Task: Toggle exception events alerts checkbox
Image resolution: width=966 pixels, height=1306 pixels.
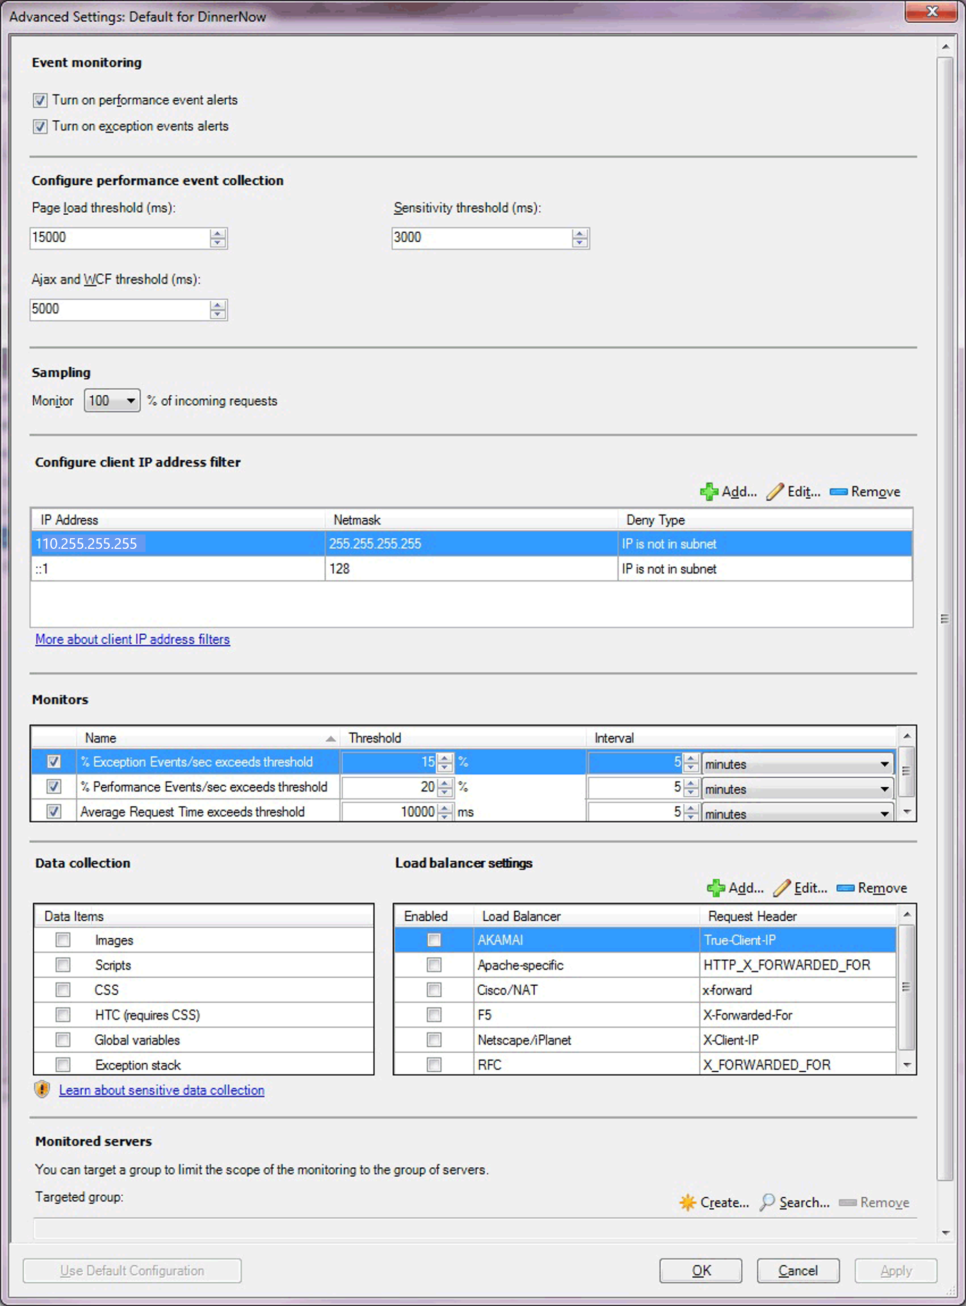Action: (40, 127)
